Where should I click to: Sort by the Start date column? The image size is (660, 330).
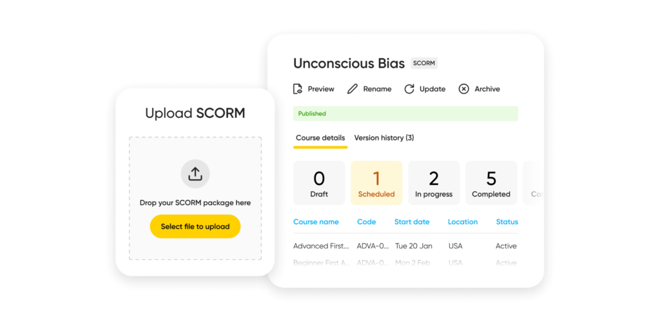point(412,222)
